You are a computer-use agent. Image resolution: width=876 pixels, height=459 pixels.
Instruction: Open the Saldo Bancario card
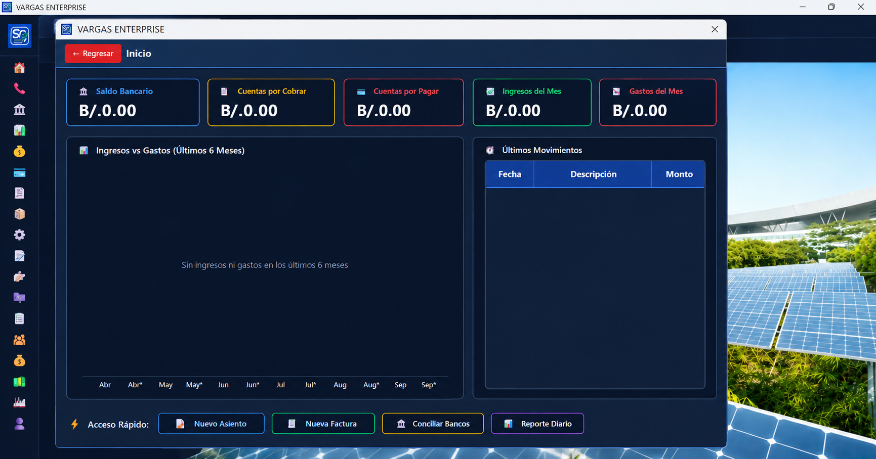click(133, 102)
